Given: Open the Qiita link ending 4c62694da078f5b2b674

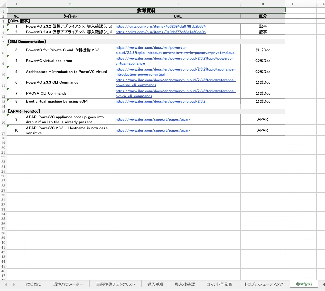Looking at the screenshot, I should pos(160,26).
